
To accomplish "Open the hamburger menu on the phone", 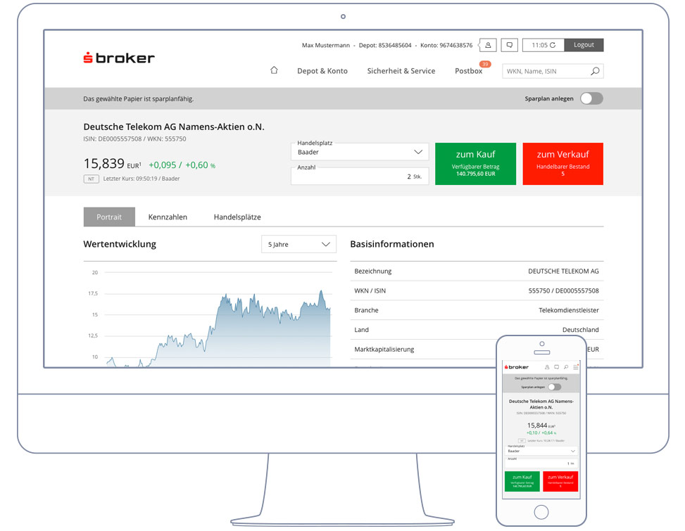I will (576, 367).
